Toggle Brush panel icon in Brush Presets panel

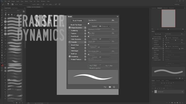coord(24,12)
